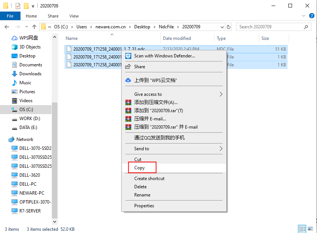Select Desktop in the navigation pane
The image size is (317, 233).
(x=27, y=56)
